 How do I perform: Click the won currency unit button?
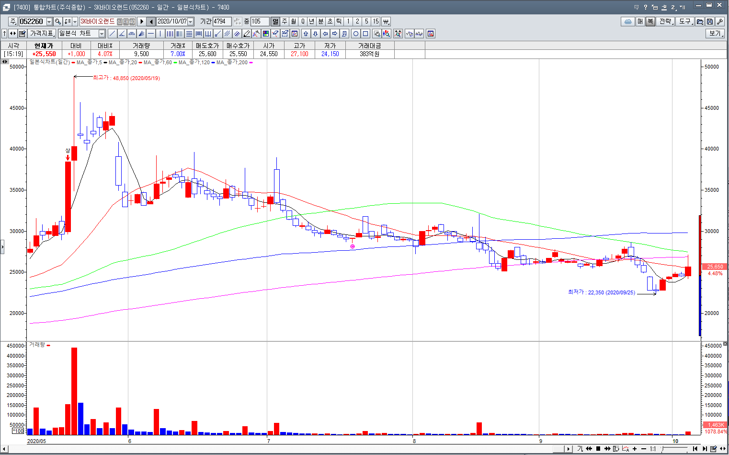[x=386, y=22]
